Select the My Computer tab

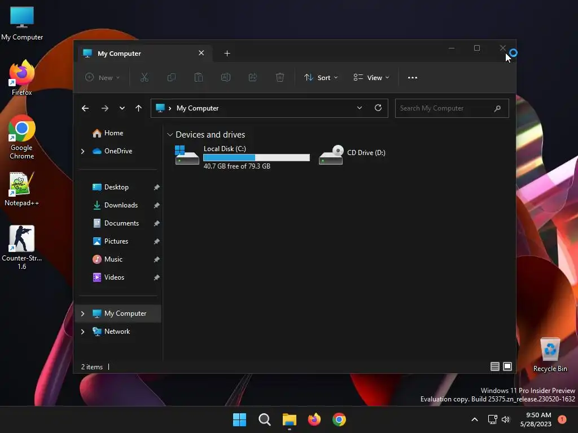click(x=144, y=54)
